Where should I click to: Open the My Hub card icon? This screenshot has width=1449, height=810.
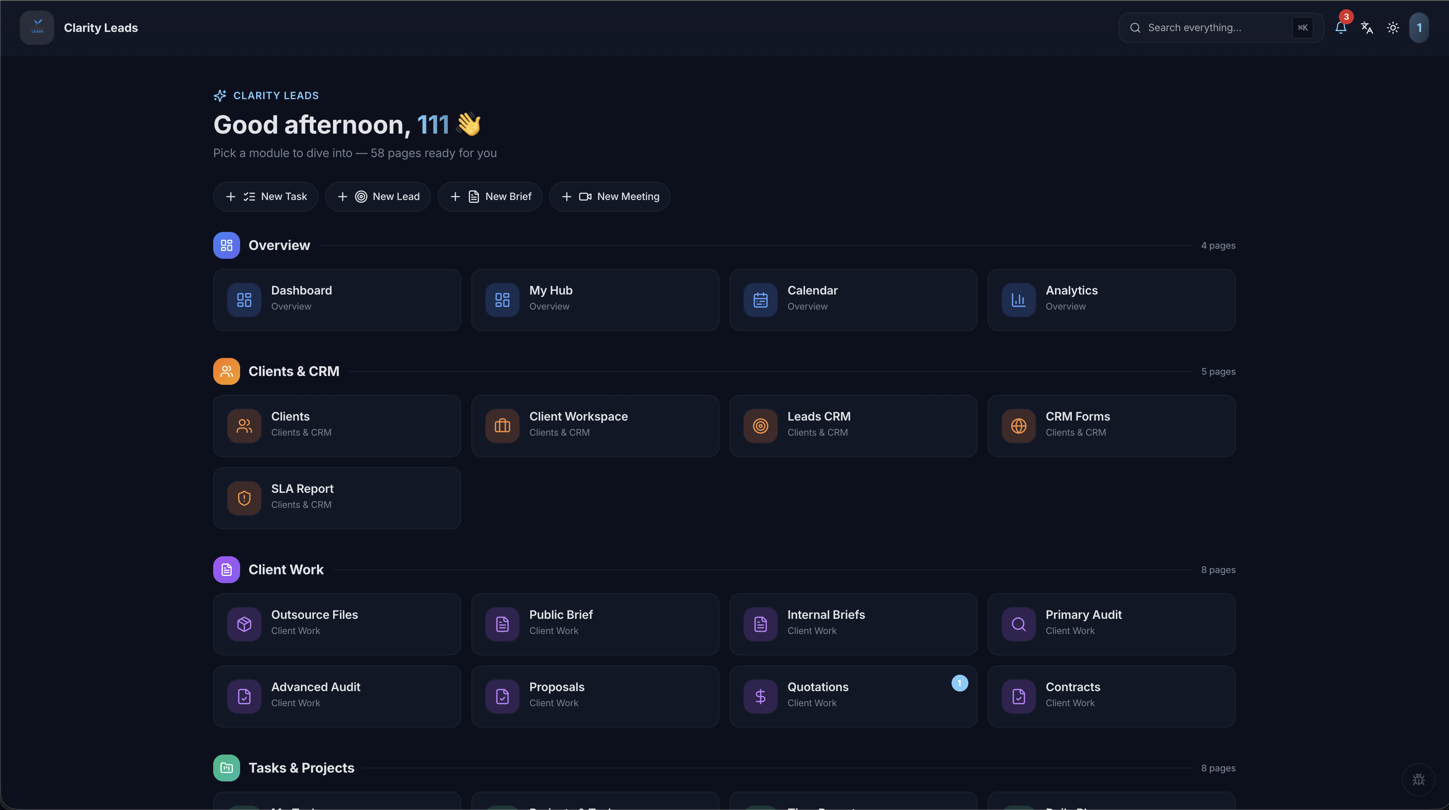pos(502,300)
